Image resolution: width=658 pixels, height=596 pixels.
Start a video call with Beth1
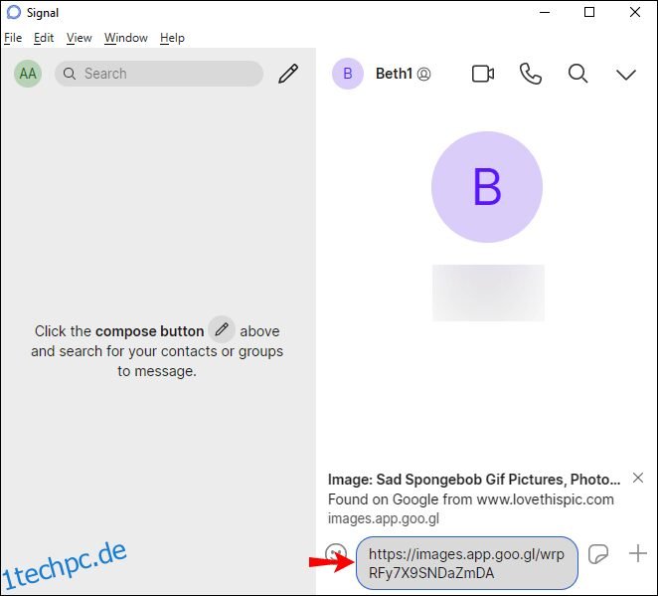tap(483, 74)
